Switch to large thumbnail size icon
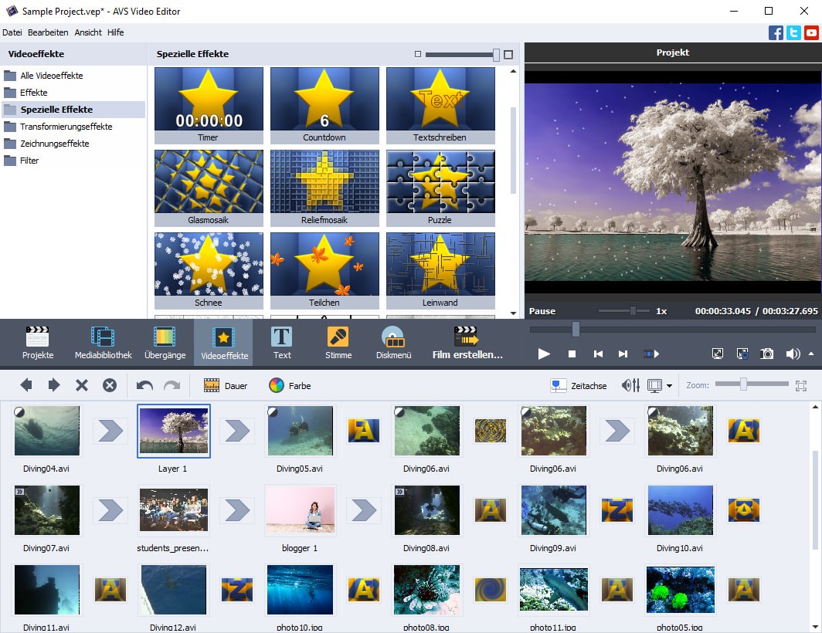The width and height of the screenshot is (822, 633). click(x=508, y=54)
